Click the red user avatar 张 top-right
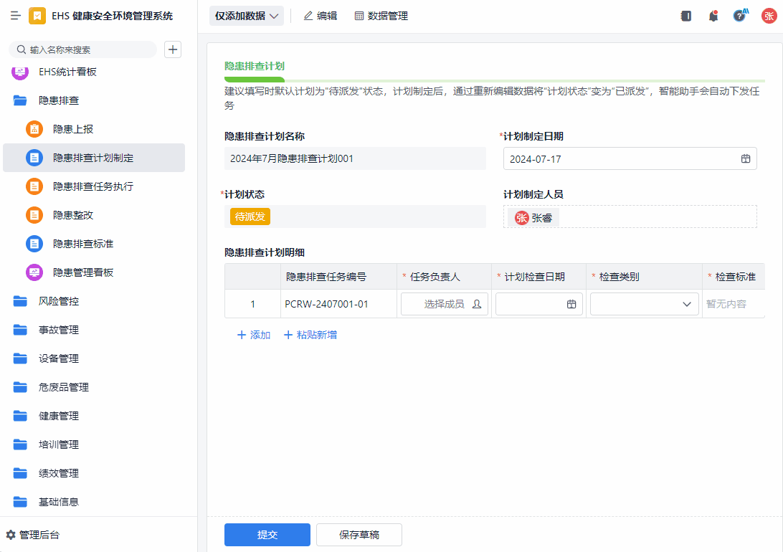This screenshot has height=552, width=783. pyautogui.click(x=769, y=16)
